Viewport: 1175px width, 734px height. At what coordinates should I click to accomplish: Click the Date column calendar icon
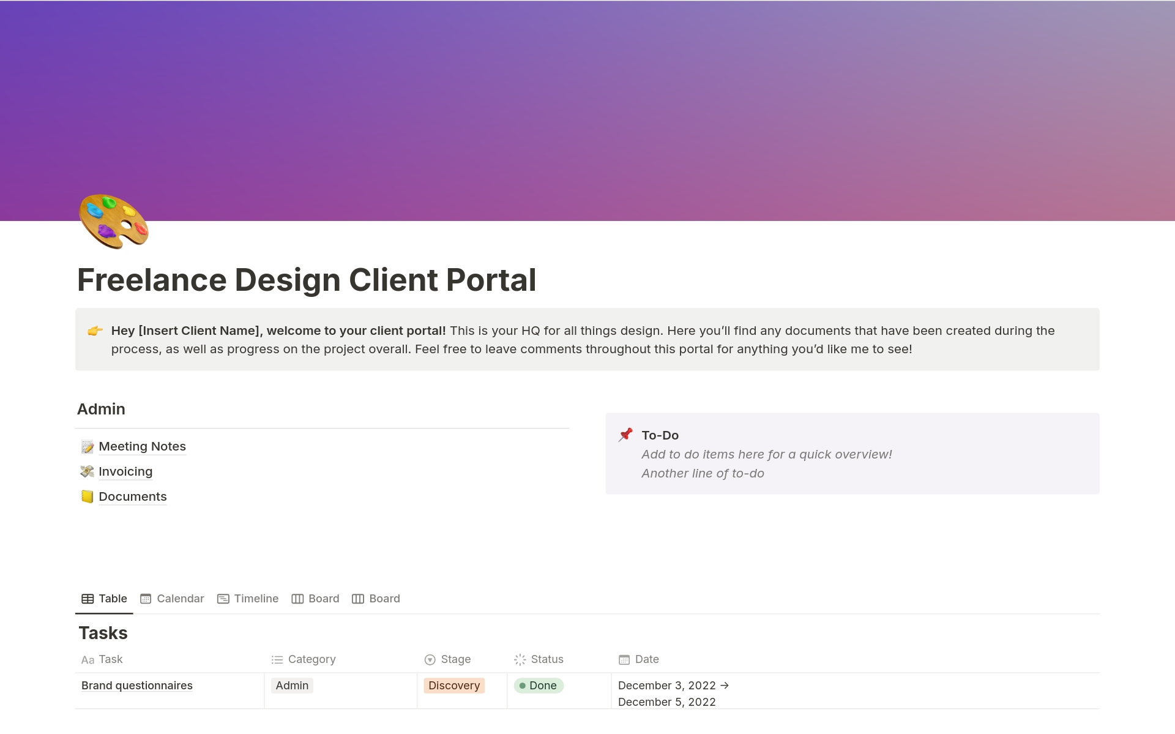[624, 660]
